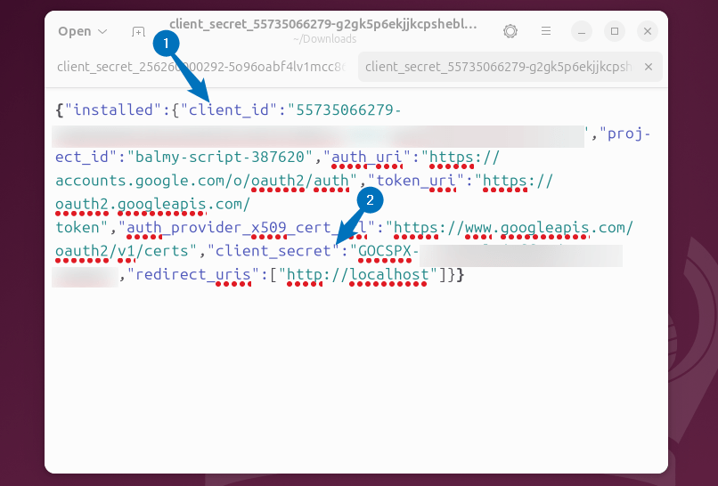Open the hamburger main menu
Viewport: 718px width, 486px height.
tap(546, 31)
